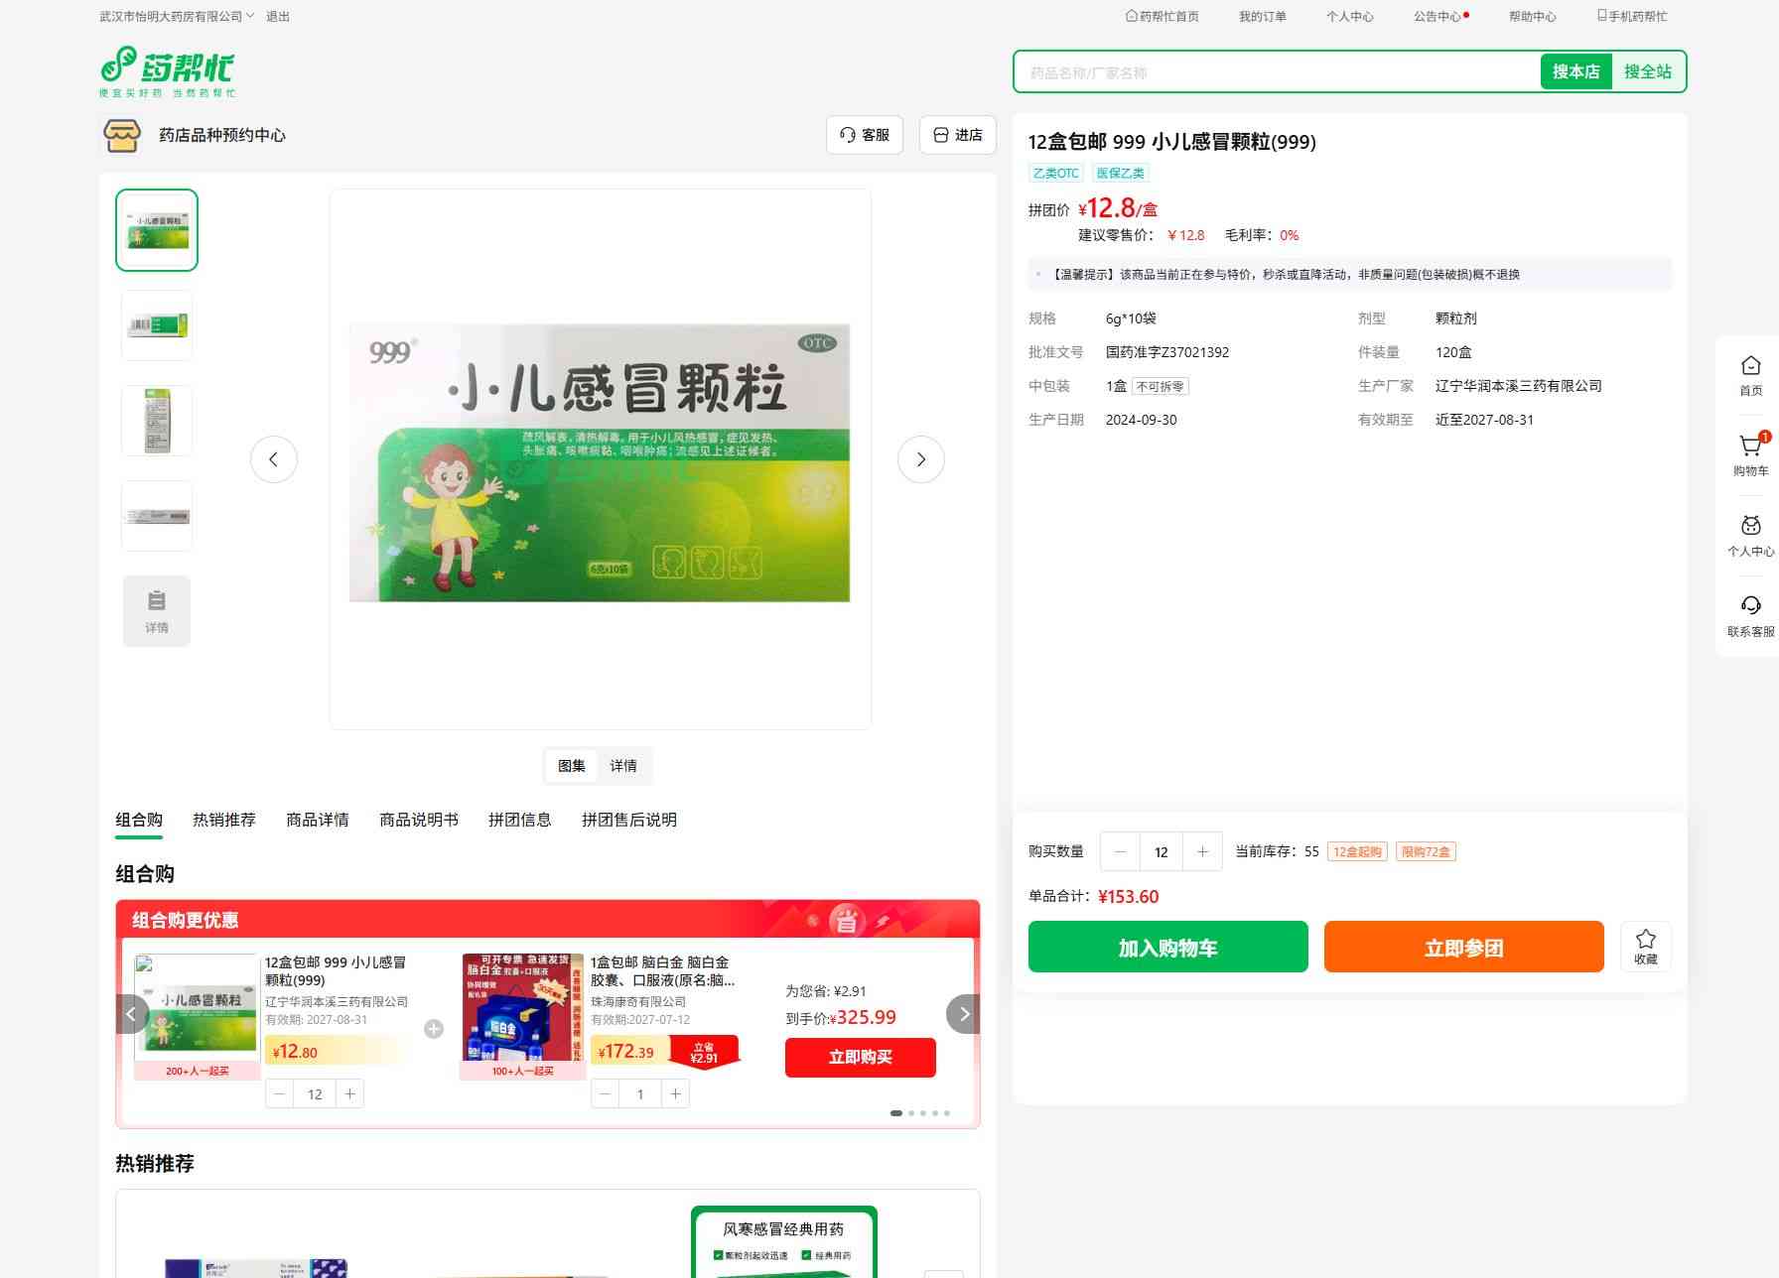The width and height of the screenshot is (1779, 1278).
Task: Select 搜全站 search scope
Action: point(1647,71)
